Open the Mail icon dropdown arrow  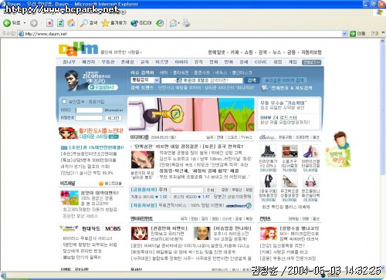coord(178,23)
